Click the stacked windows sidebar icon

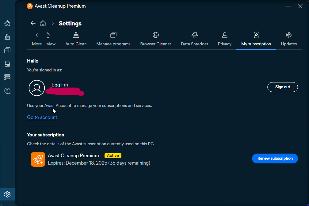pyautogui.click(x=7, y=50)
